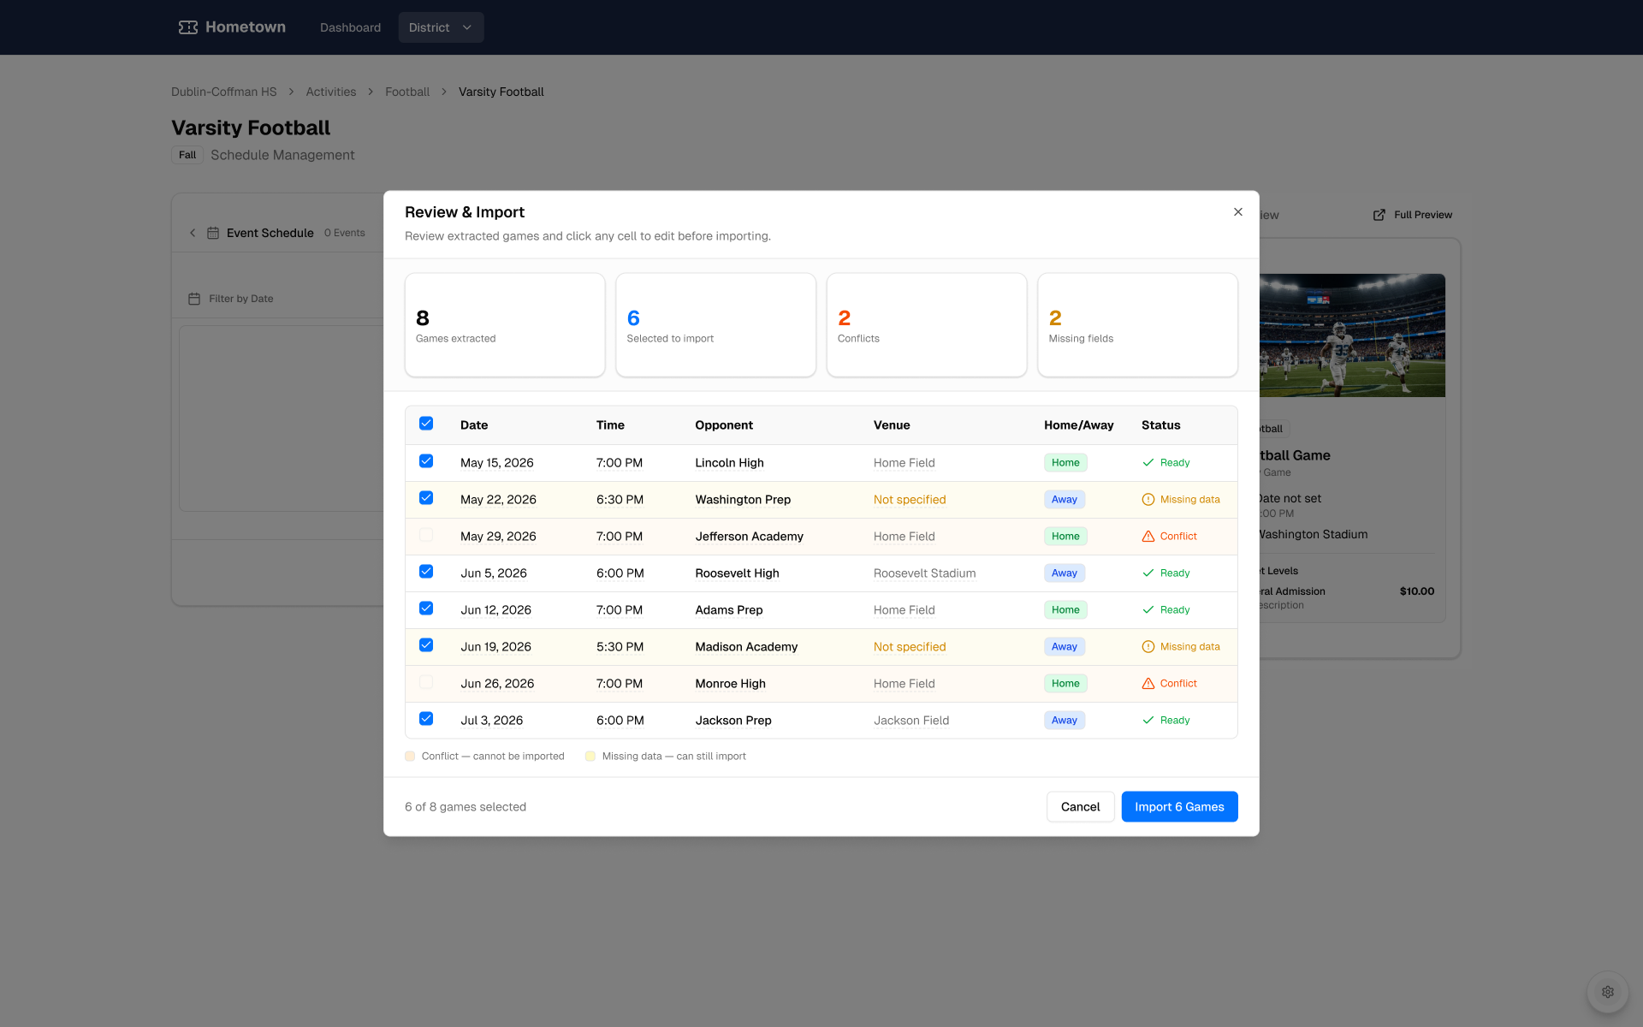Uncheck the Jul 3 Jackson Prep game
The image size is (1643, 1027).
point(426,719)
